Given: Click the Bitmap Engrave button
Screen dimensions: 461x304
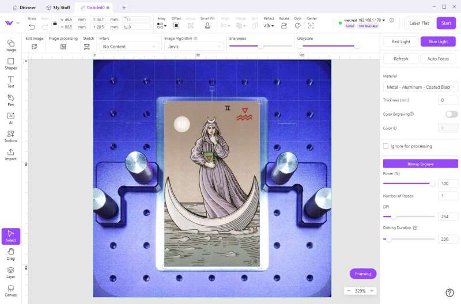Looking at the screenshot, I should 421,164.
